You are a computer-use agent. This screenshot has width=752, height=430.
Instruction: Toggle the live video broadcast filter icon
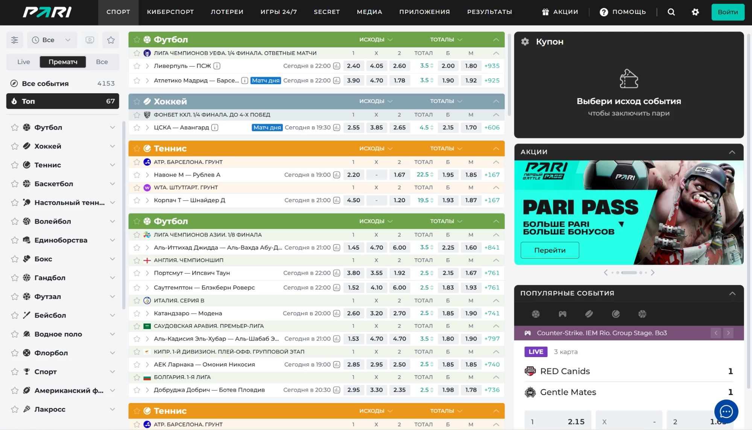click(90, 40)
